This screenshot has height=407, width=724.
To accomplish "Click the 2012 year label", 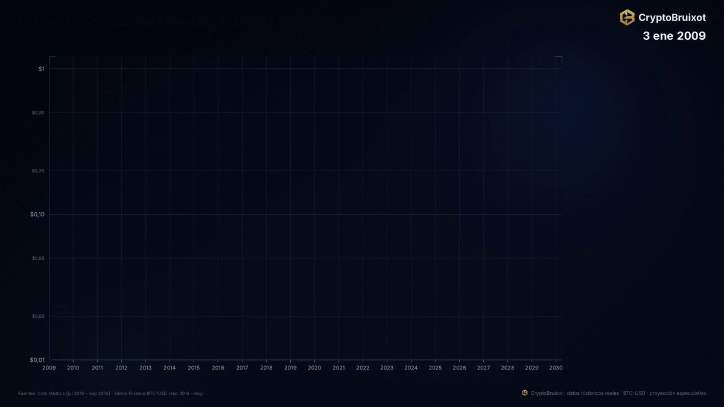I will point(121,368).
